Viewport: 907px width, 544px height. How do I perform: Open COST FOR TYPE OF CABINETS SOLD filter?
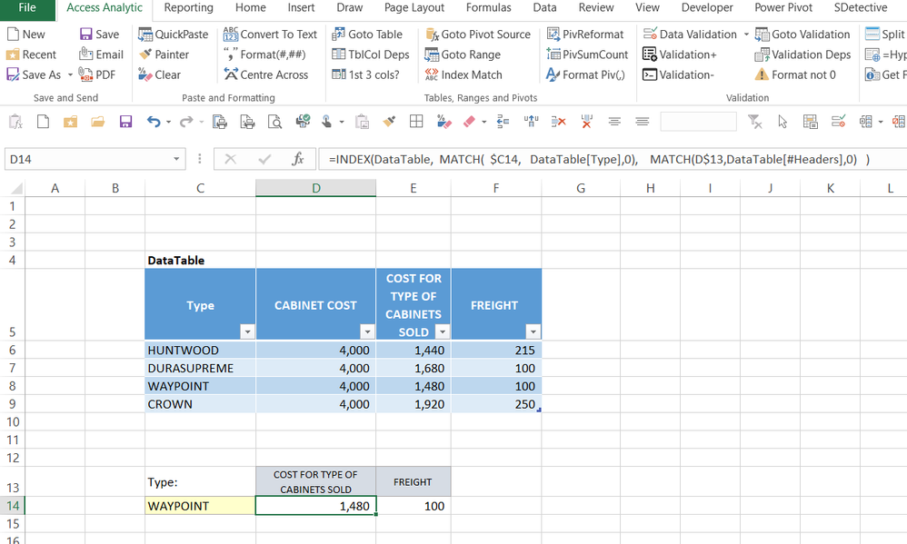(x=443, y=331)
